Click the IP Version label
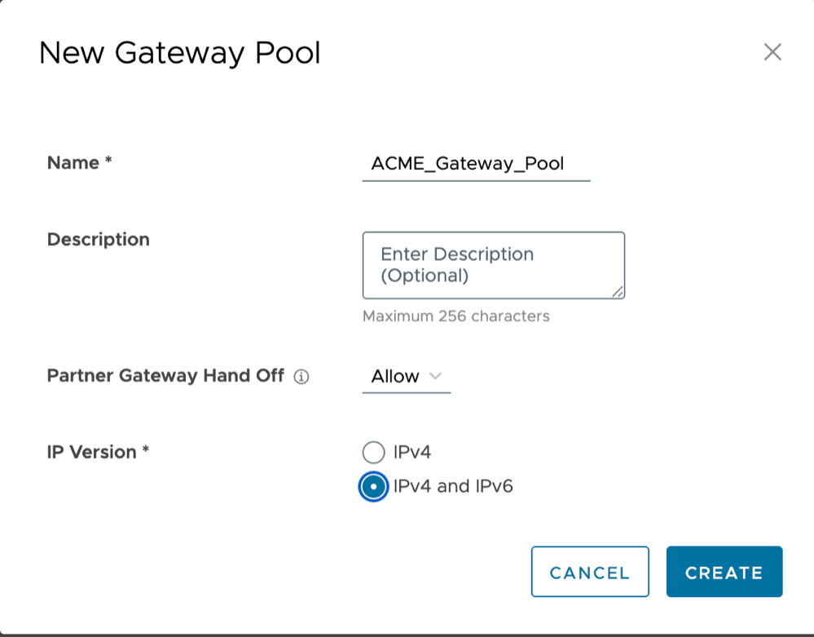 pyautogui.click(x=98, y=452)
